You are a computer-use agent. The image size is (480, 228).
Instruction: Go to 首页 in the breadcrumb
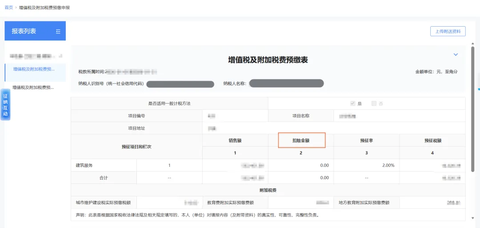[x=8, y=8]
